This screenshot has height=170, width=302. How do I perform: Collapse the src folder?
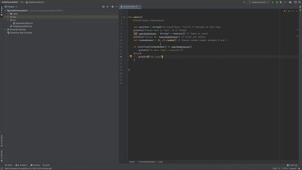coord(8,20)
